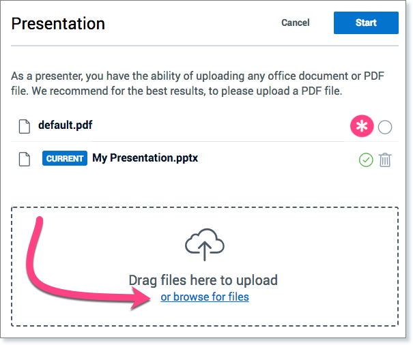Viewport: 413px width, 345px height.
Task: Select the default.pdf file name
Action: click(x=66, y=125)
